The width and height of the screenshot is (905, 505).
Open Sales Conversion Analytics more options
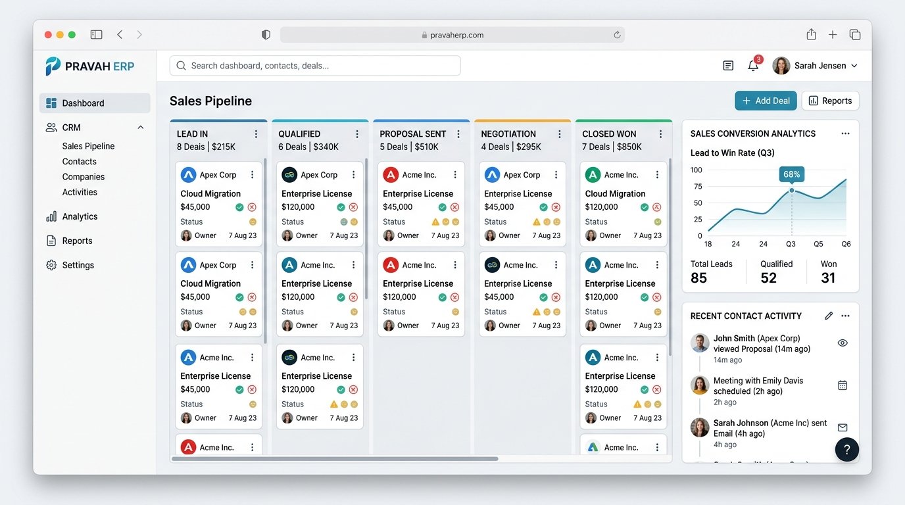(x=845, y=133)
